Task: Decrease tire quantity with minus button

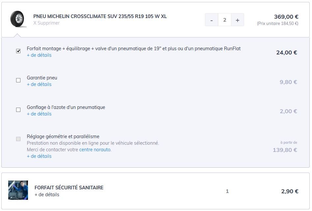Action: pos(212,20)
